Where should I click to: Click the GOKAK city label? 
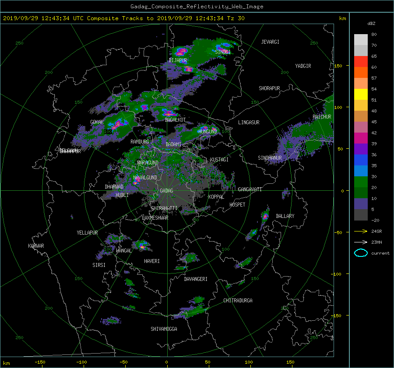point(97,122)
